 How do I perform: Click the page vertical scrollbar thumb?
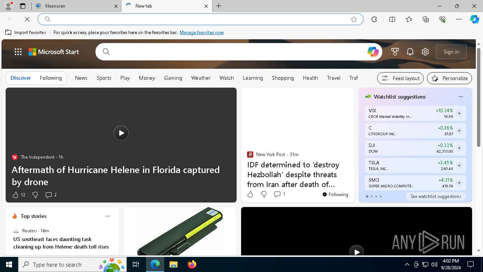[478, 97]
